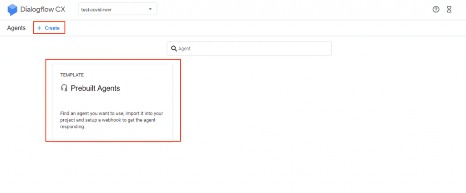Click the magnifier icon in Agent search
This screenshot has height=193, width=466.
[174, 48]
